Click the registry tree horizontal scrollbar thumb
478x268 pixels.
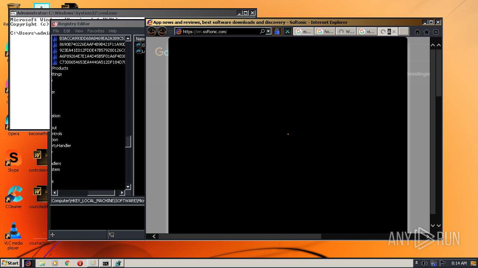tap(101, 192)
